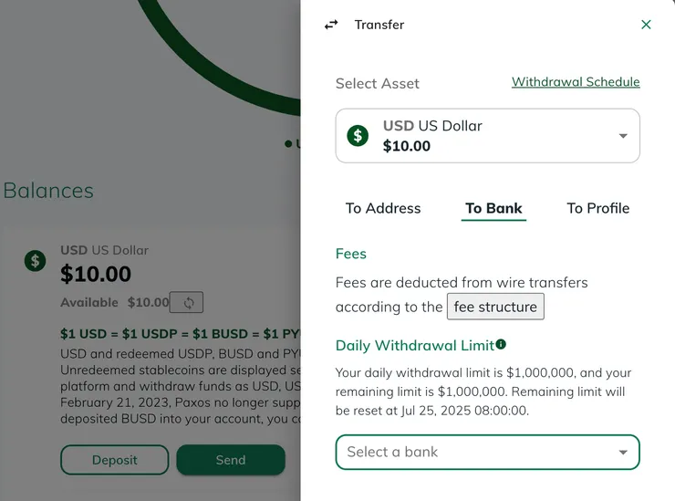The image size is (675, 501).
Task: Click the USD dollar icon in asset selector
Action: point(358,136)
